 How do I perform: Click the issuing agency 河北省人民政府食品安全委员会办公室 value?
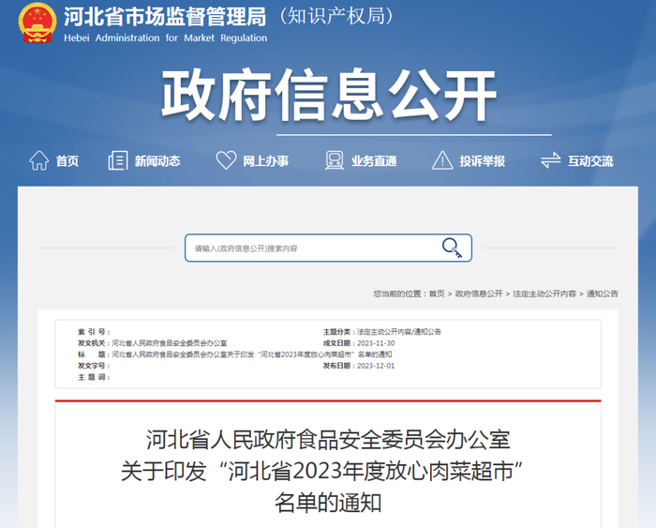click(170, 343)
